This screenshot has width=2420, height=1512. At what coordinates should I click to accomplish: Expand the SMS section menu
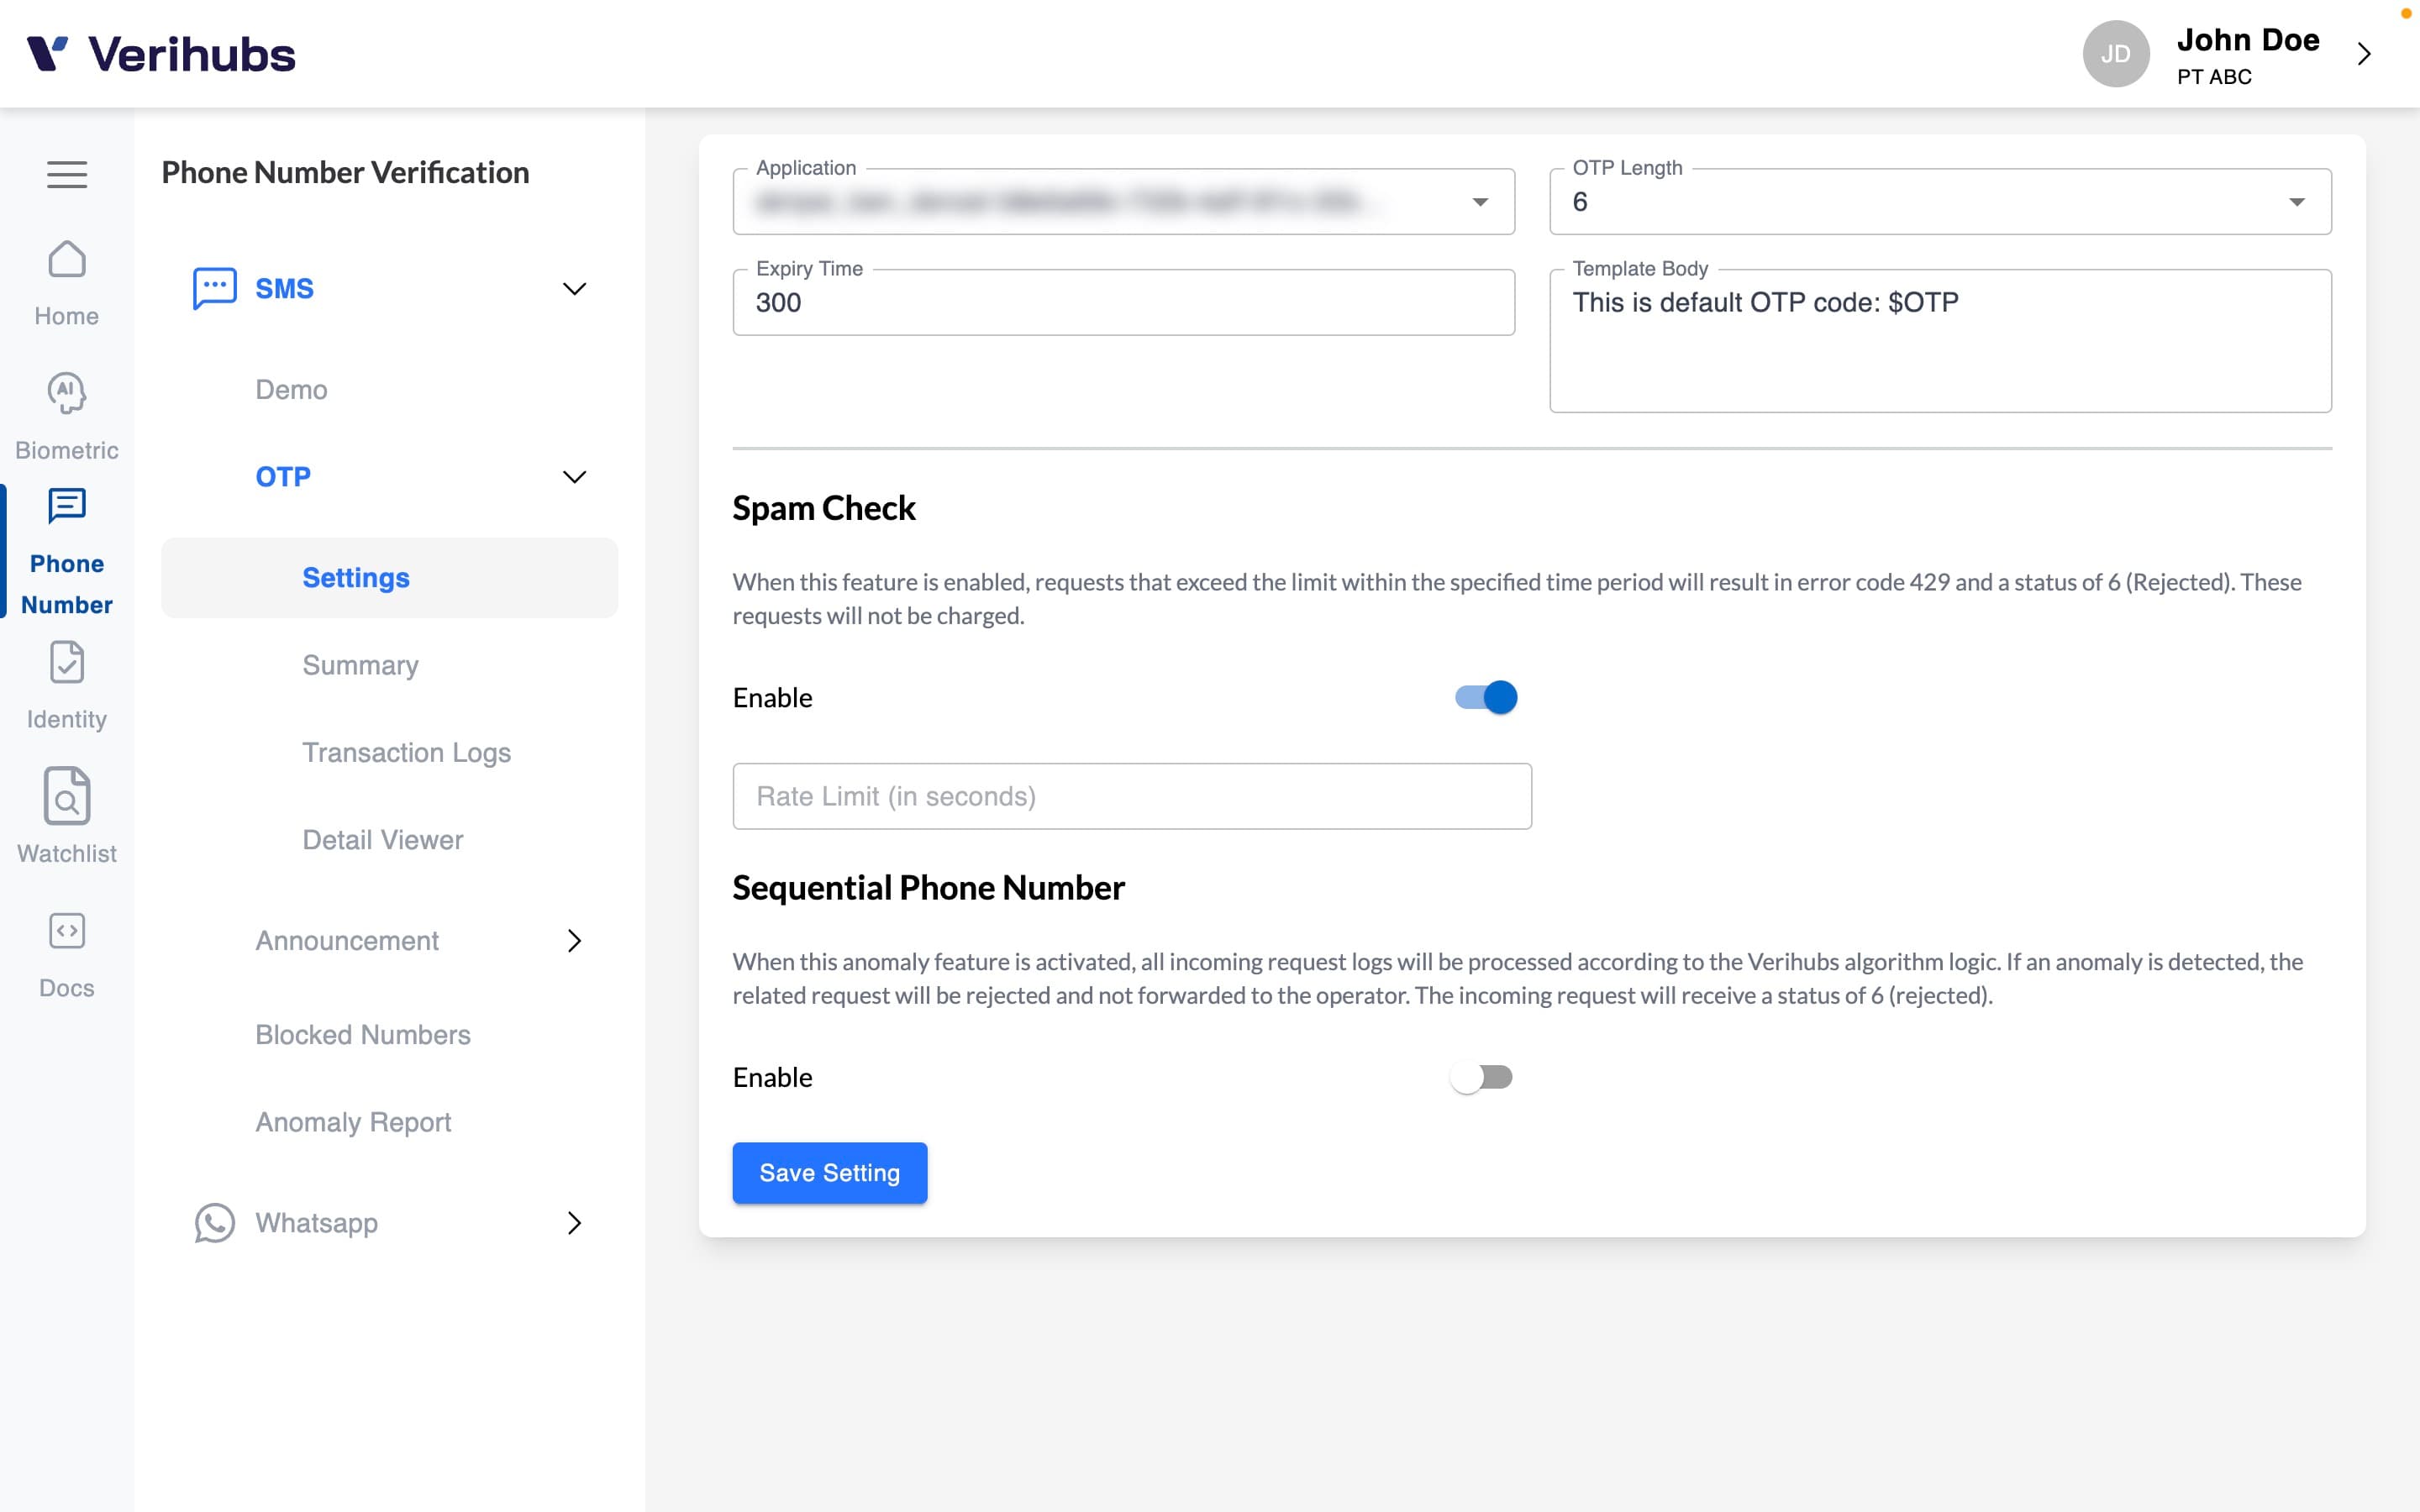pyautogui.click(x=575, y=289)
